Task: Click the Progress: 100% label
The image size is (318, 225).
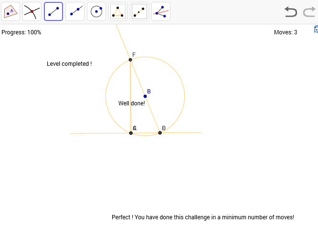Action: pyautogui.click(x=21, y=32)
